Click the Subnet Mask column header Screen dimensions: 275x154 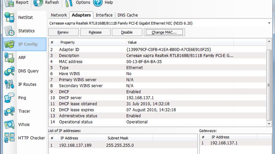click(x=129, y=138)
